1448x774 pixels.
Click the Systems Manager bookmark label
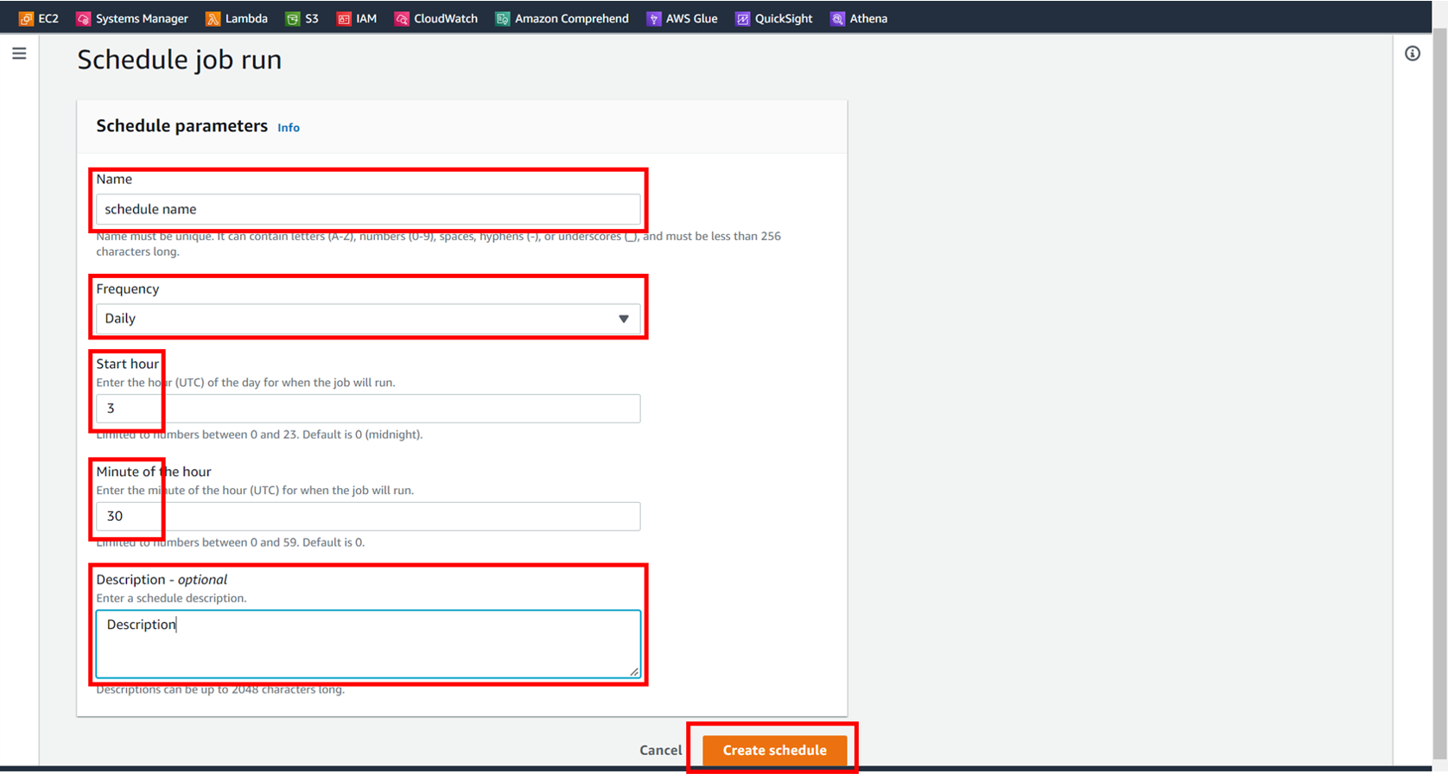[142, 18]
